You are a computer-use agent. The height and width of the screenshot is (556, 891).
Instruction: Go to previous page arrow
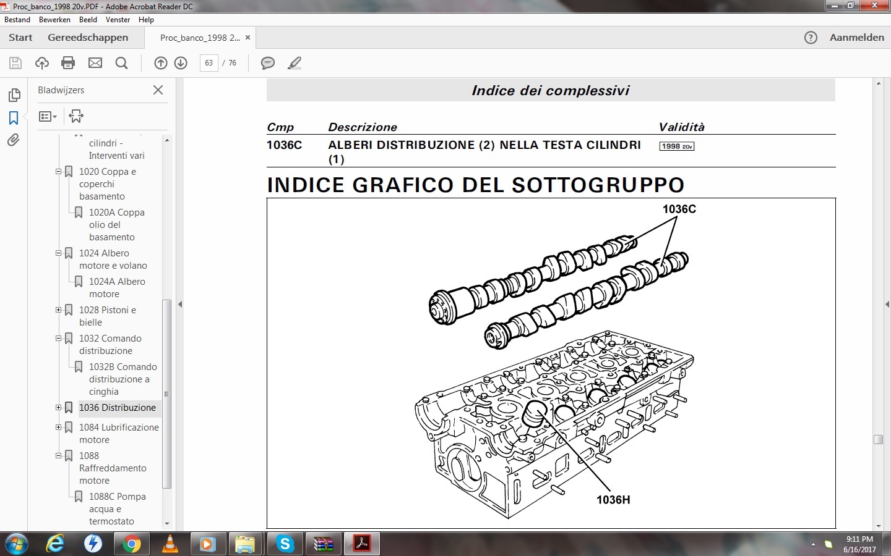coord(161,63)
